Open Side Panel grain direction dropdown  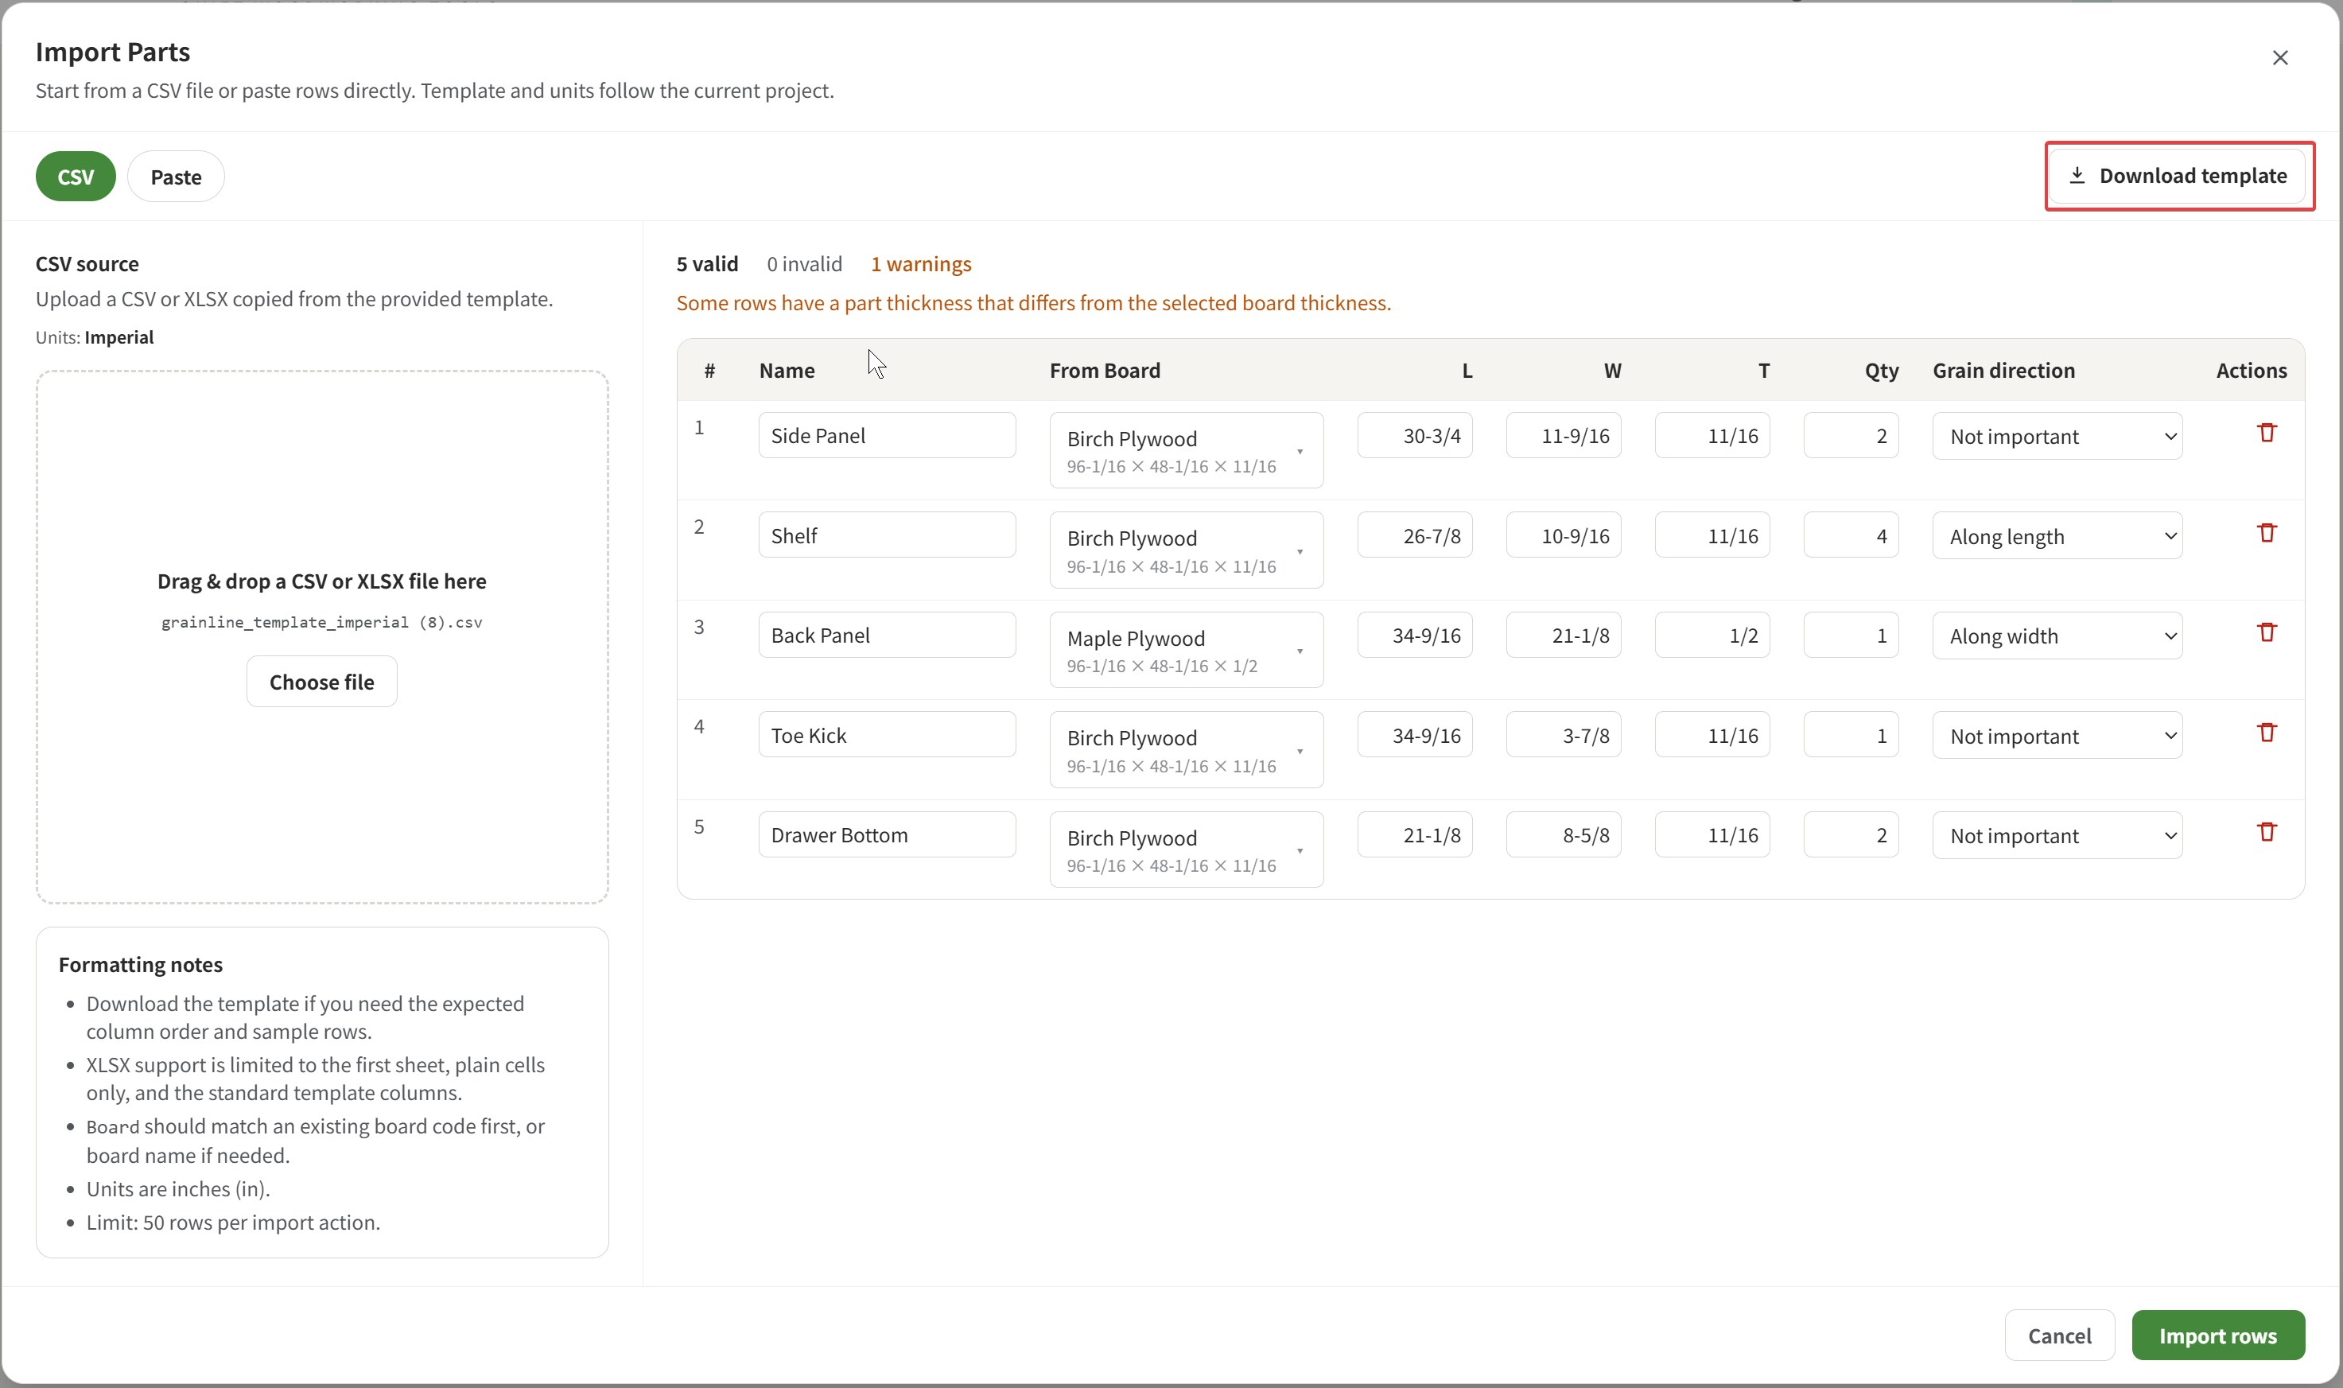[x=2056, y=437]
